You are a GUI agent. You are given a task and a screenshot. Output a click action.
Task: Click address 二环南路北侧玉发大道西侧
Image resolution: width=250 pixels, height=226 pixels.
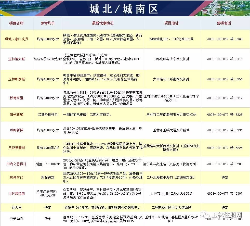tap(172, 207)
